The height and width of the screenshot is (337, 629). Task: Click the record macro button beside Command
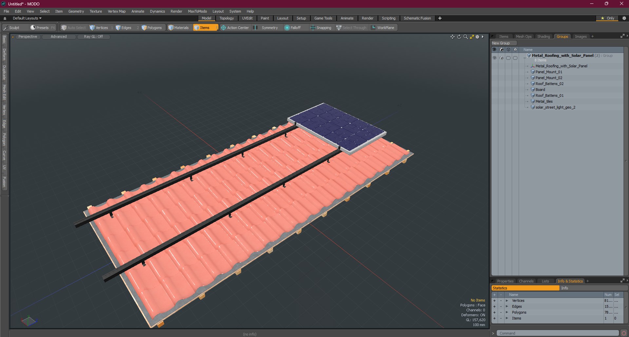(x=624, y=333)
